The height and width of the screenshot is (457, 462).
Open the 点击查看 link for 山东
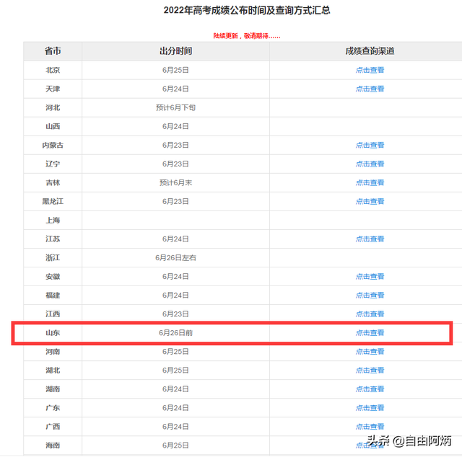[x=370, y=333]
